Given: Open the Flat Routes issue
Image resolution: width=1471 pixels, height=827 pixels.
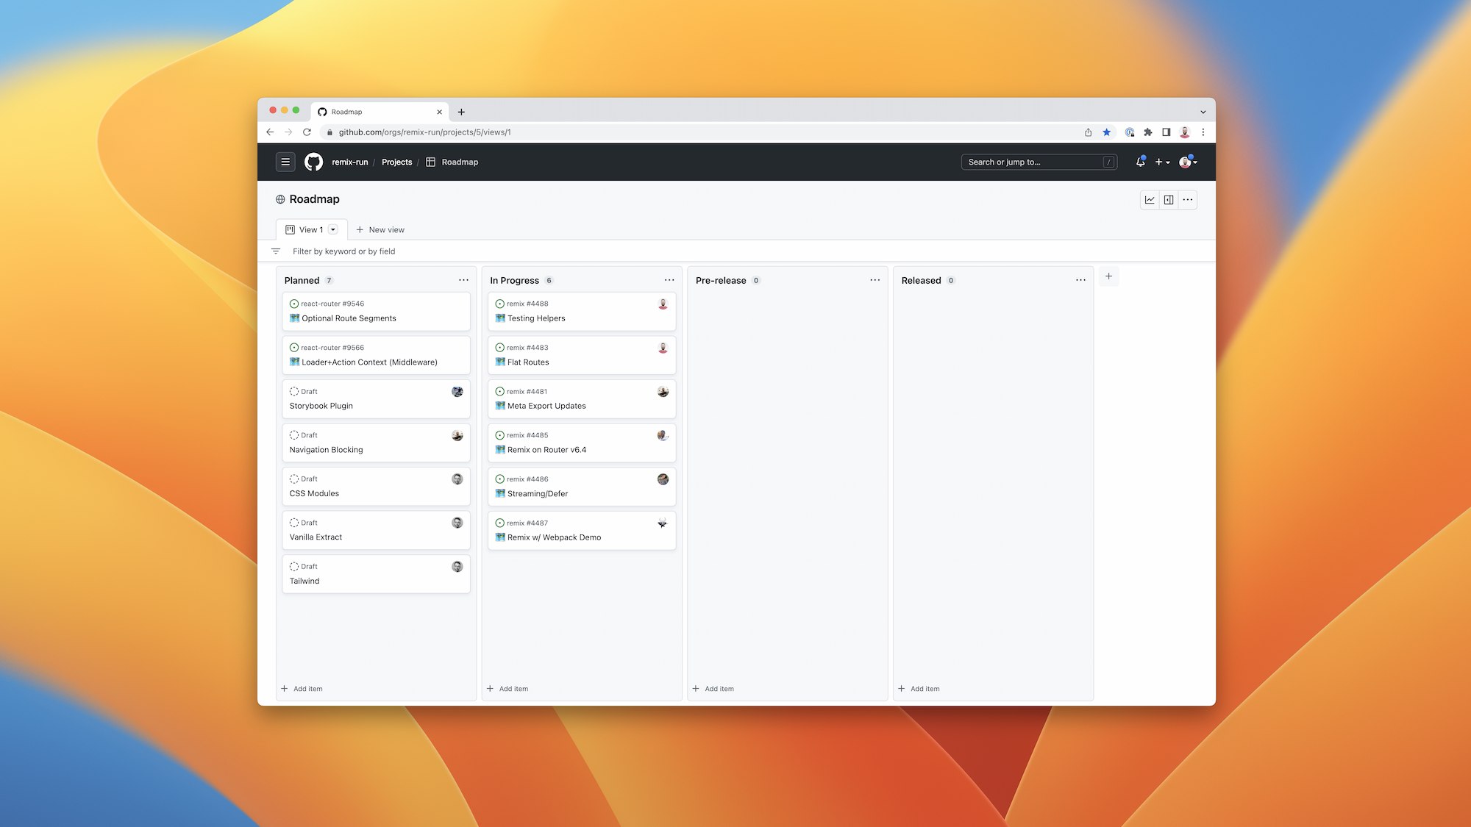Looking at the screenshot, I should coord(528,362).
